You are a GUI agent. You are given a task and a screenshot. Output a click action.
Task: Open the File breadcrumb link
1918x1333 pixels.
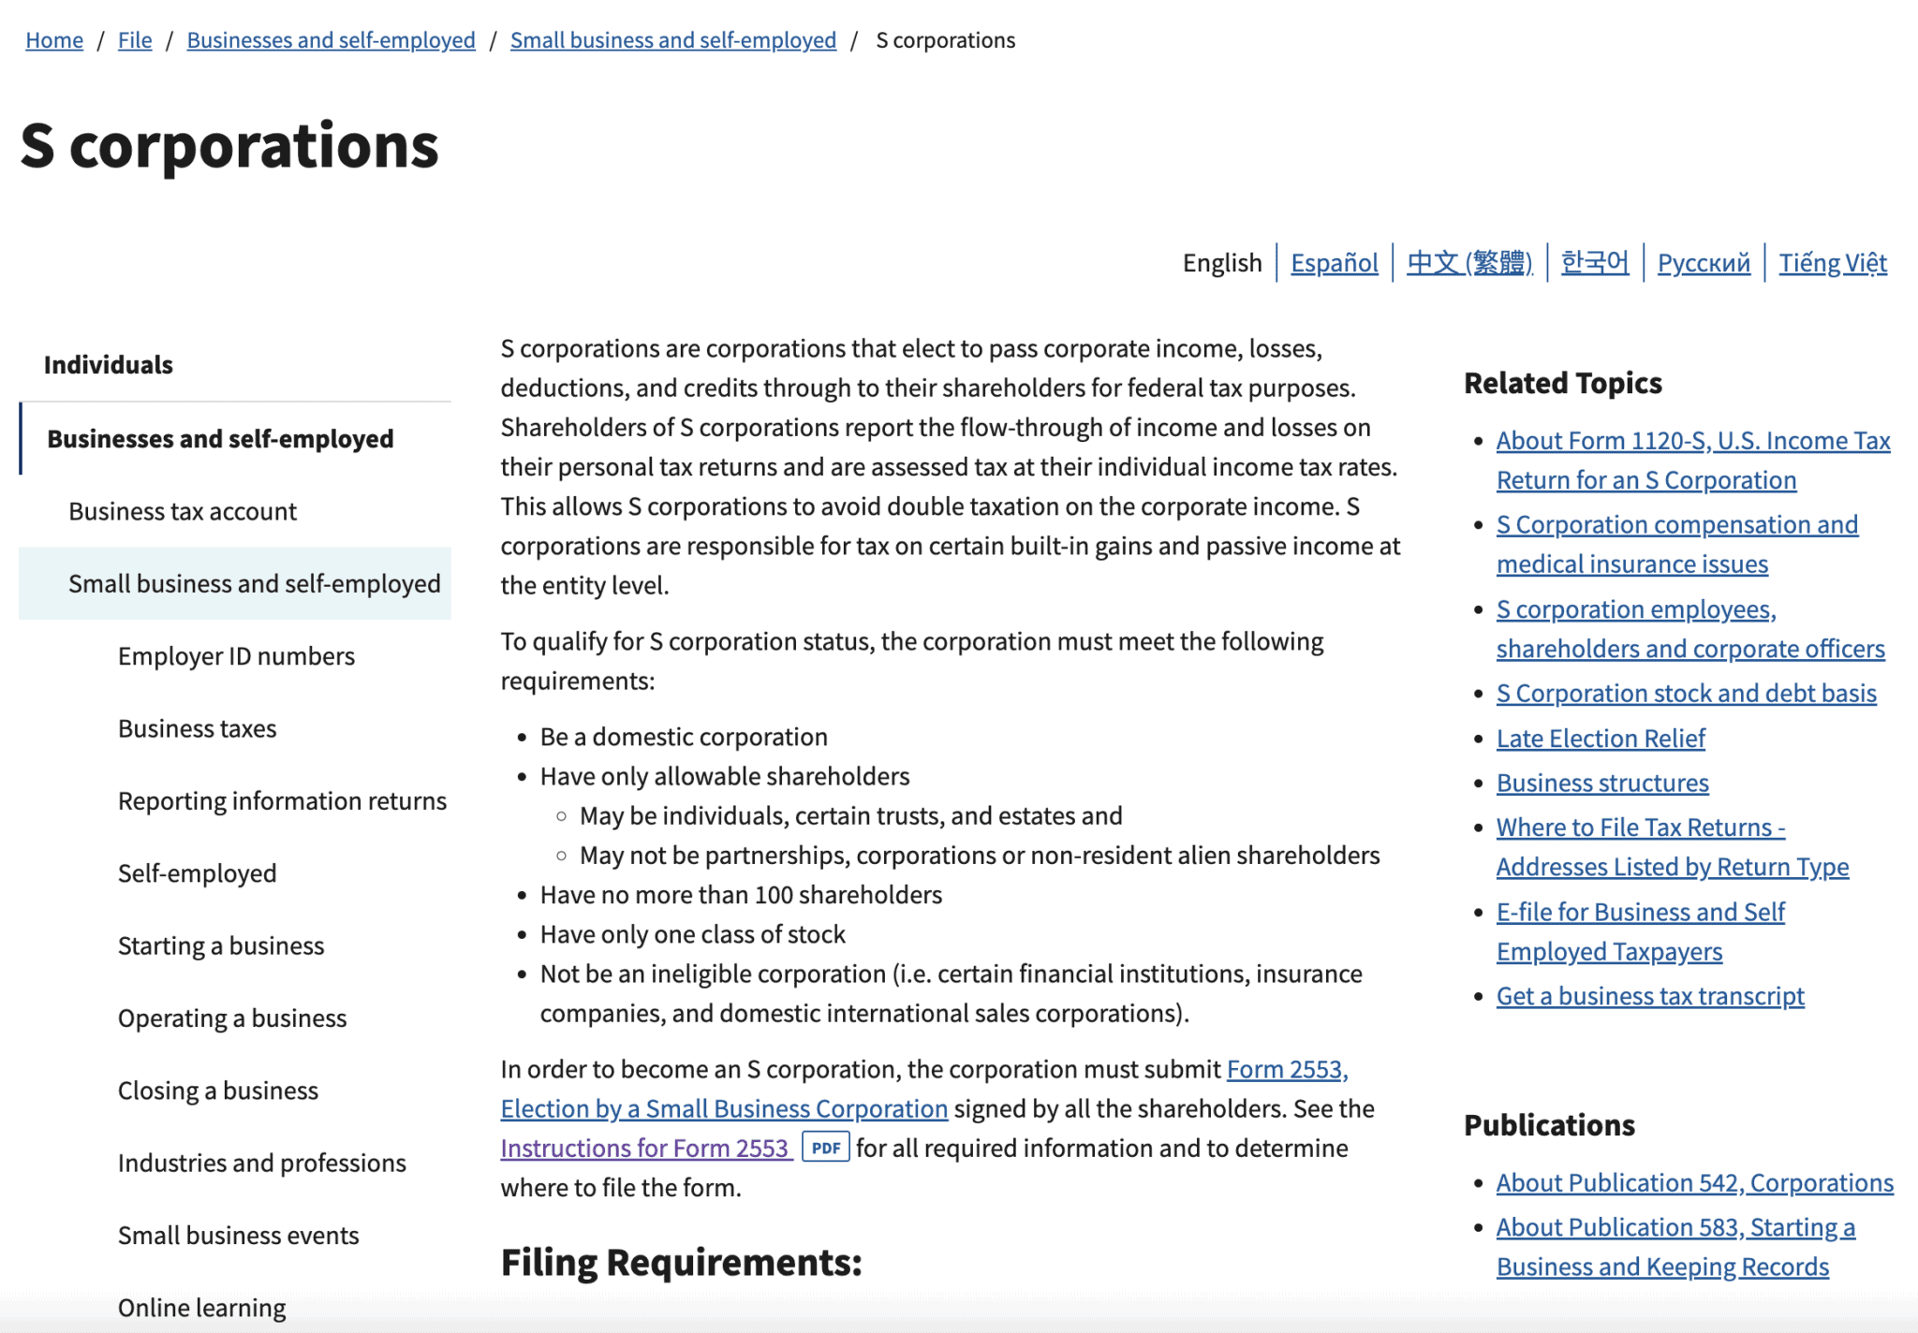click(x=135, y=40)
